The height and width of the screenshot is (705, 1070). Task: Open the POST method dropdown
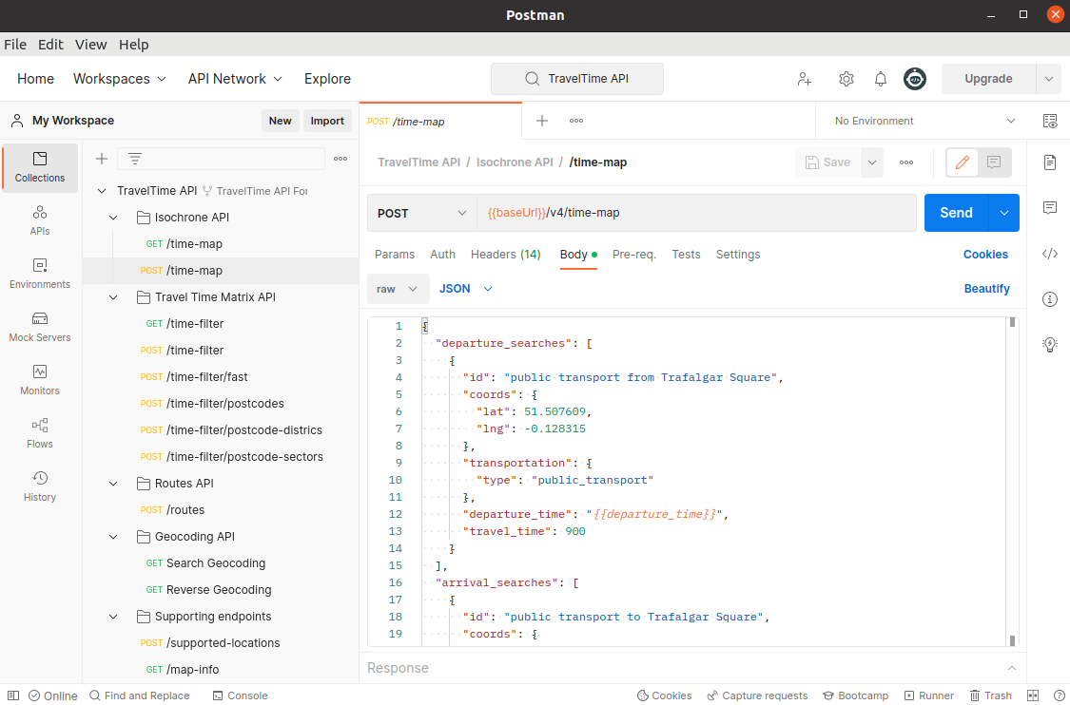coord(421,212)
